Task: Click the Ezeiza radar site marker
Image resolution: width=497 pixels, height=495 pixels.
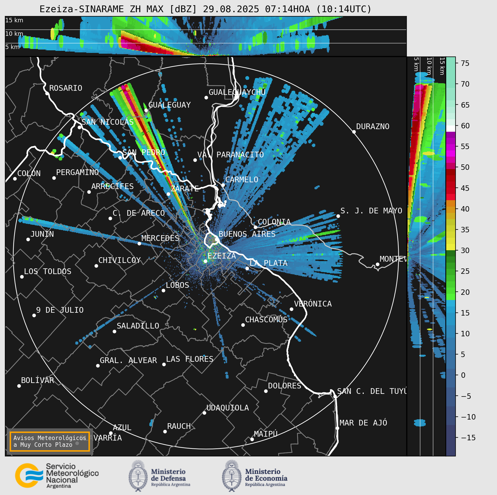Action: (x=205, y=261)
